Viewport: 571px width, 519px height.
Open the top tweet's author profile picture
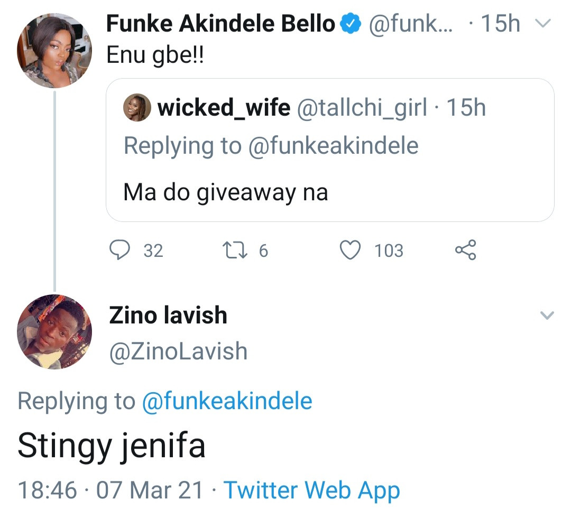click(54, 50)
